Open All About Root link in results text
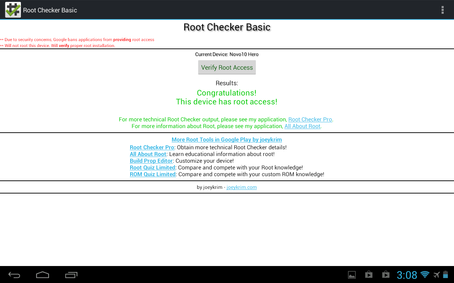454x283 pixels. coord(302,126)
